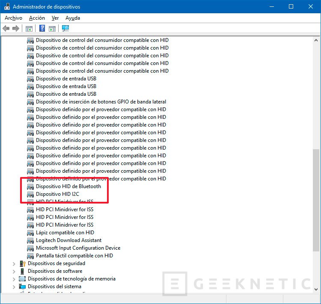Click the Forward arrow toolbar icon
321x304 pixels.
(x=16, y=29)
